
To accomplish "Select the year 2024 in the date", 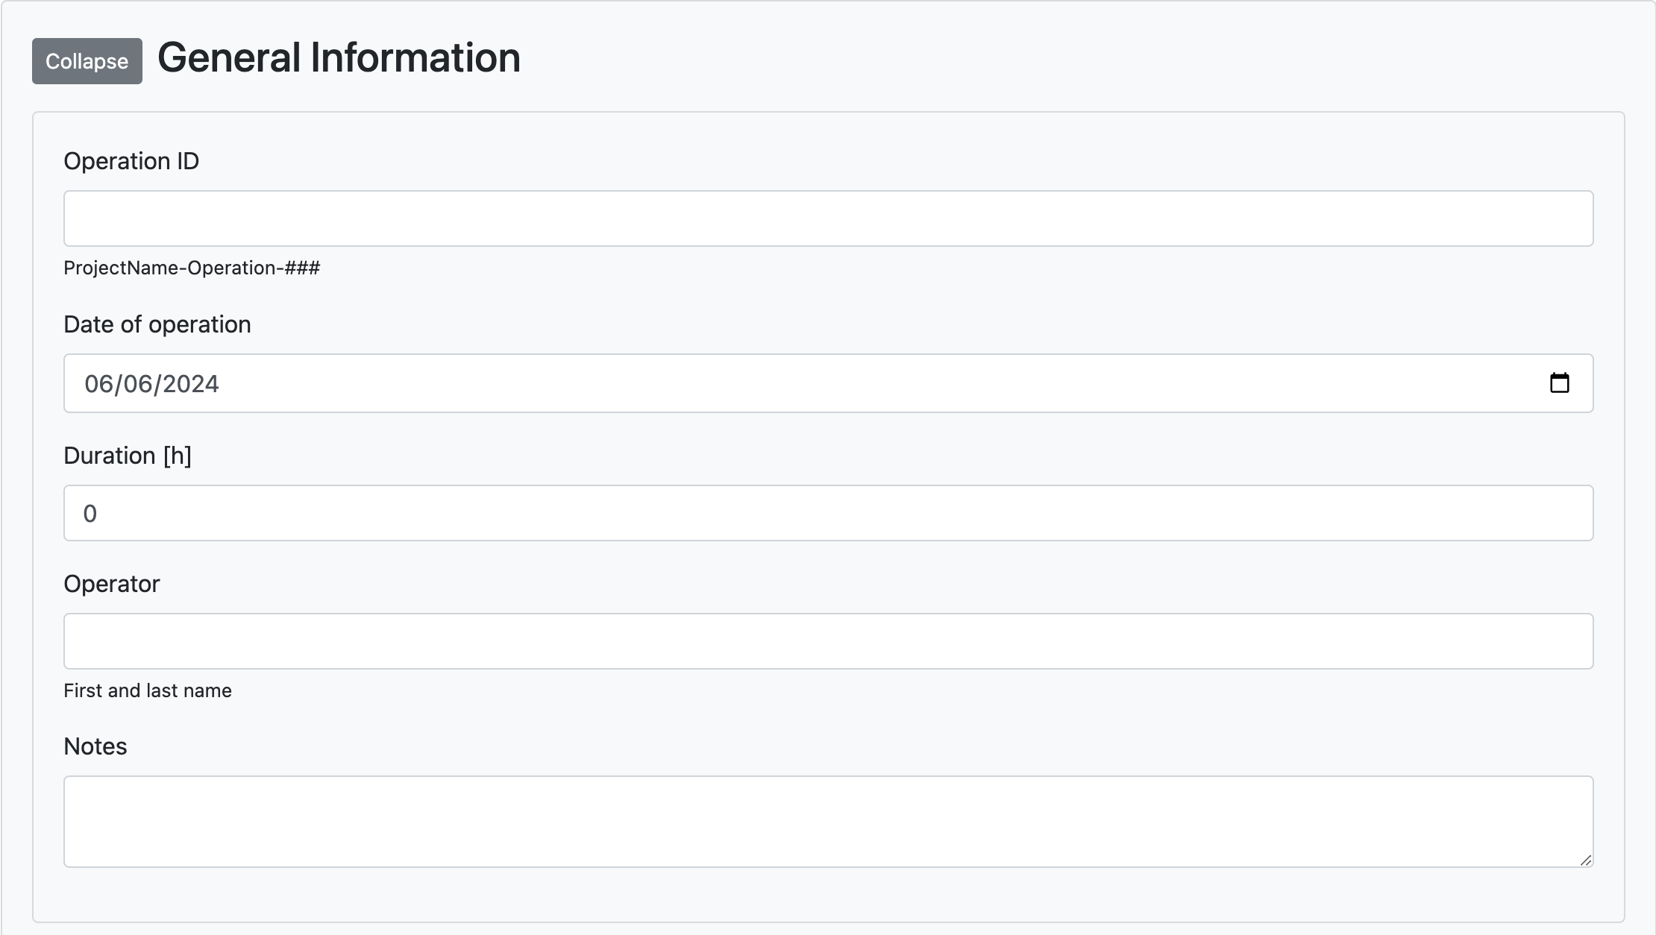I will coord(190,384).
